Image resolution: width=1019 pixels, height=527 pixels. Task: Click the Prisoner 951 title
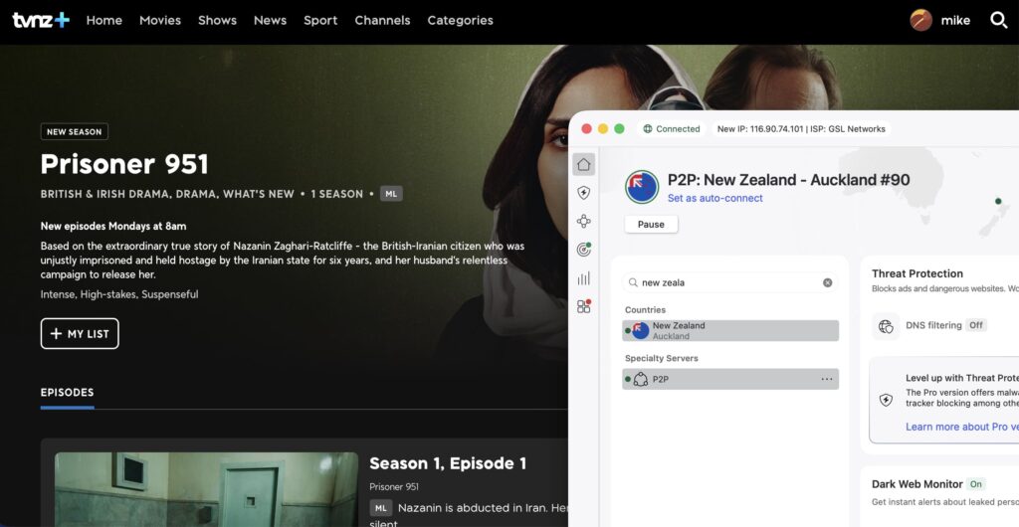pos(124,164)
